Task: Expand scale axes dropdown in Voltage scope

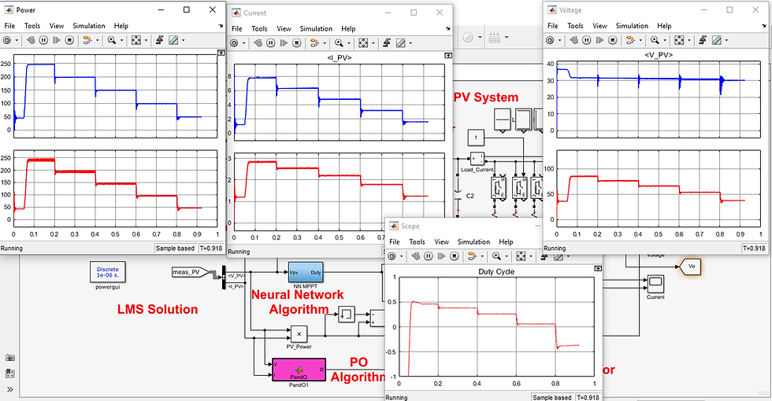Action: (x=688, y=40)
